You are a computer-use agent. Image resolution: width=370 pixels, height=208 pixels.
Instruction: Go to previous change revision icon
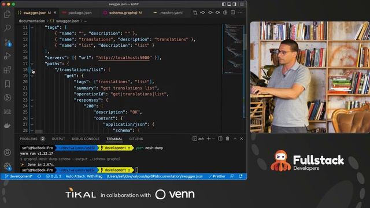[x=202, y=13]
